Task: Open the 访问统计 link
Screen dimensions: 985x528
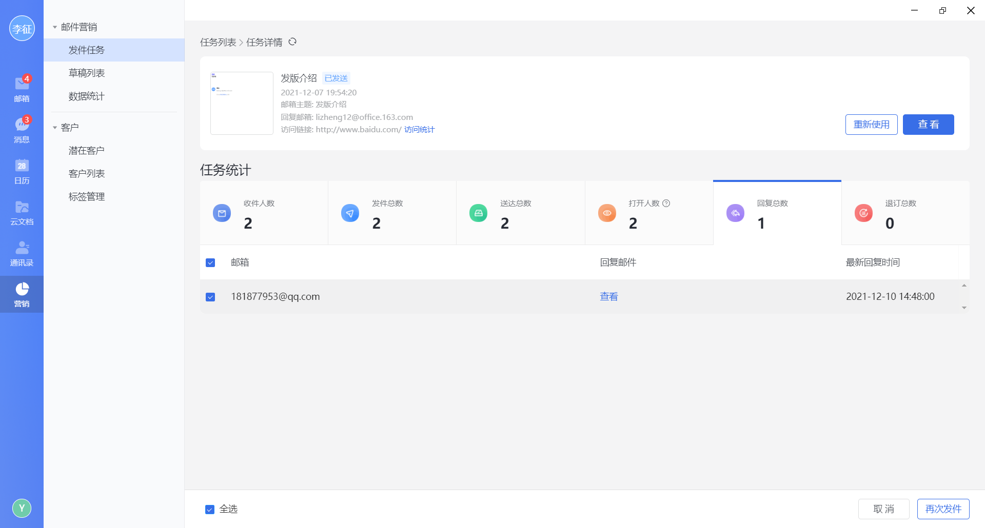Action: pos(419,130)
